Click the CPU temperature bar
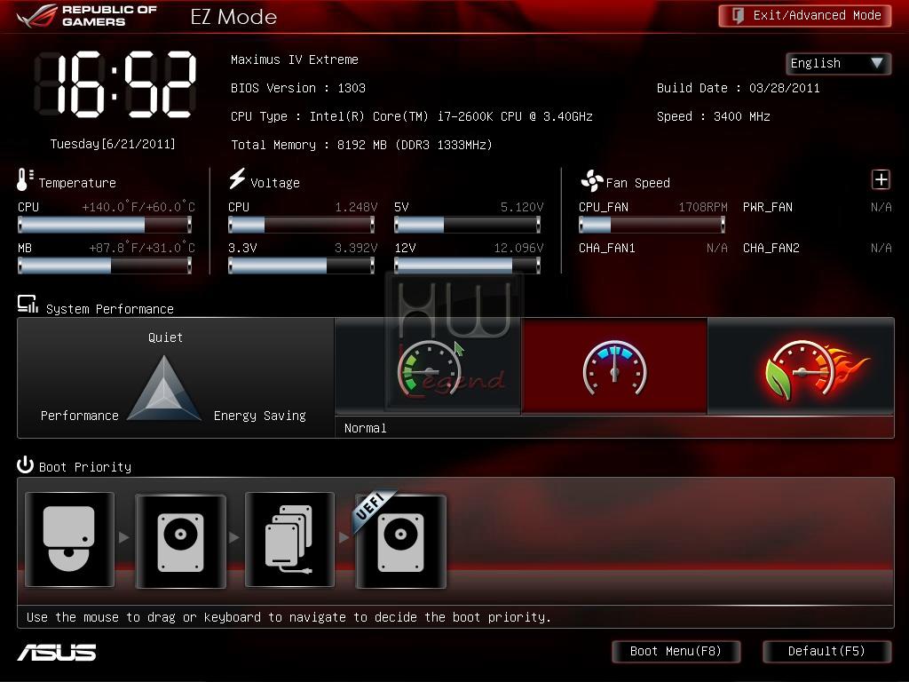This screenshot has height=682, width=909. pyautogui.click(x=105, y=225)
